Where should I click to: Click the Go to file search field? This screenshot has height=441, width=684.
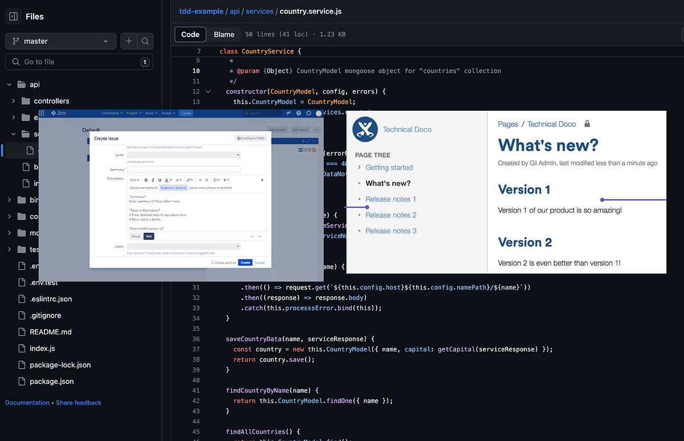point(79,61)
